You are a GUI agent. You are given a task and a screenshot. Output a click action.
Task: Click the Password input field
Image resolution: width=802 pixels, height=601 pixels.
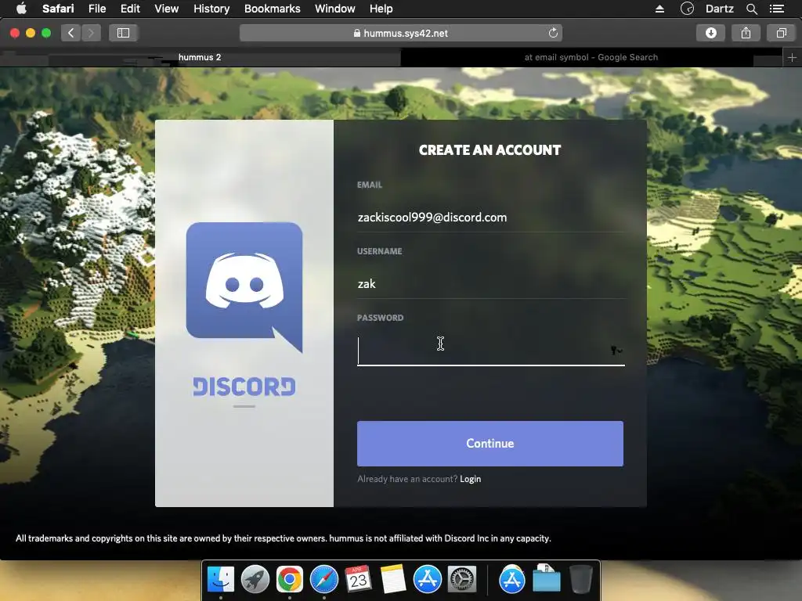[490, 351]
